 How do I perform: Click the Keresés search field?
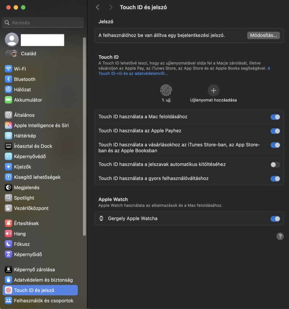[43, 22]
